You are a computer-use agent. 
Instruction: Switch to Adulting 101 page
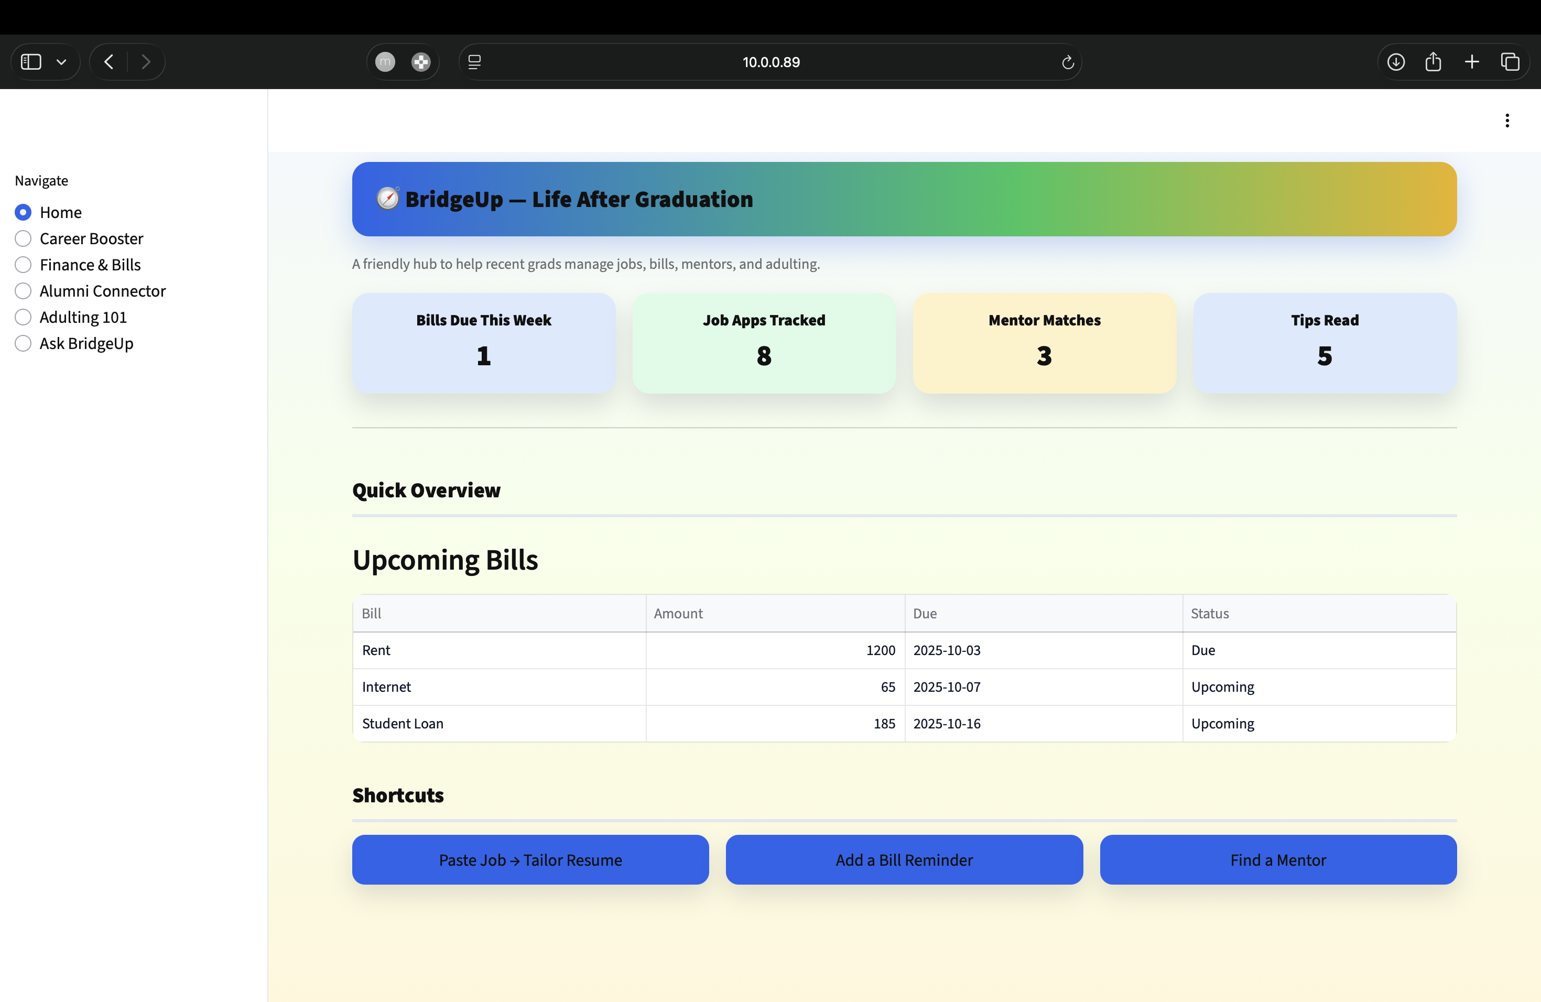click(x=23, y=317)
